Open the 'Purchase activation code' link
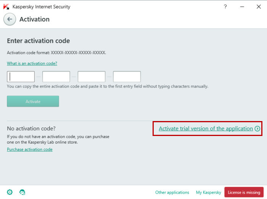Image resolution: width=267 pixels, height=199 pixels. (30, 149)
